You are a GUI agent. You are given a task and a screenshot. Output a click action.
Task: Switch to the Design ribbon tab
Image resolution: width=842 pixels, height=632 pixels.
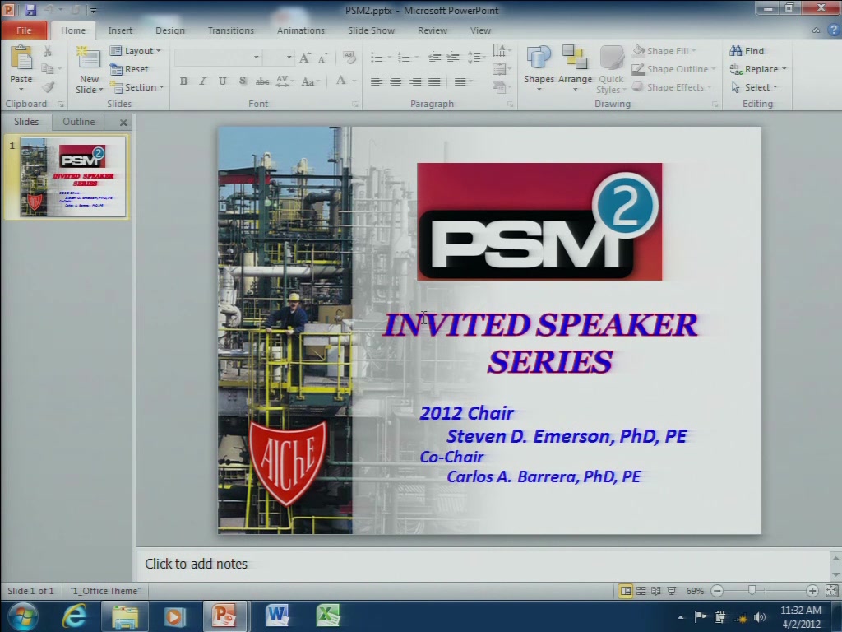[x=170, y=30]
